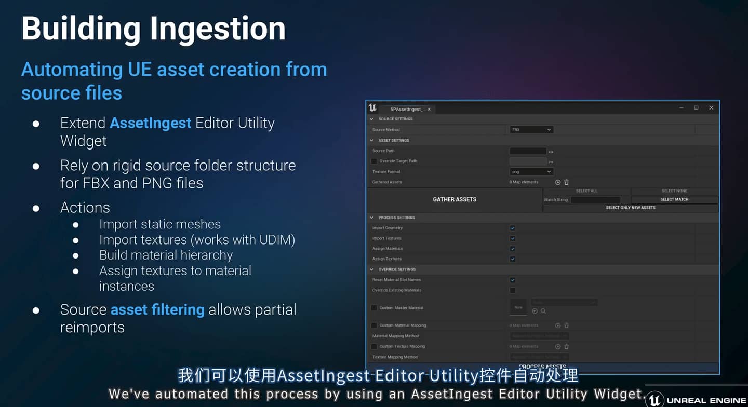The width and height of the screenshot is (748, 407).
Task: Click the Override Target Path ellipsis button
Action: 551,162
